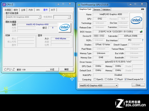This screenshot has height=111, width=149.
Task: Open the CPU-Z display device dropdown
Action: point(40,17)
